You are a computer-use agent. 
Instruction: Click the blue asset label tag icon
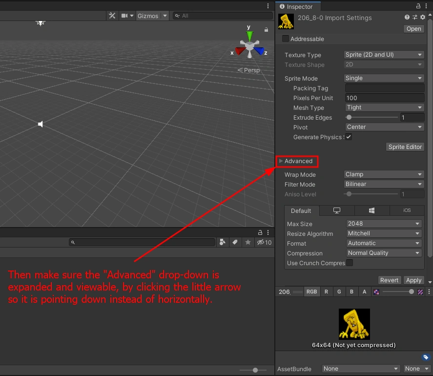[425, 357]
